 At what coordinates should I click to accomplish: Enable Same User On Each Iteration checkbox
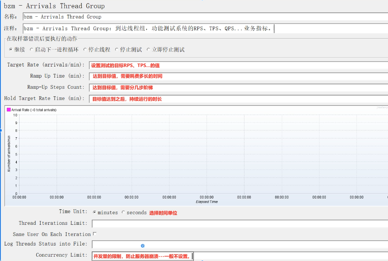(95, 234)
